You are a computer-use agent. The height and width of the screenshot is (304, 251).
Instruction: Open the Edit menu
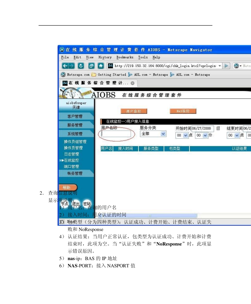click(77, 57)
